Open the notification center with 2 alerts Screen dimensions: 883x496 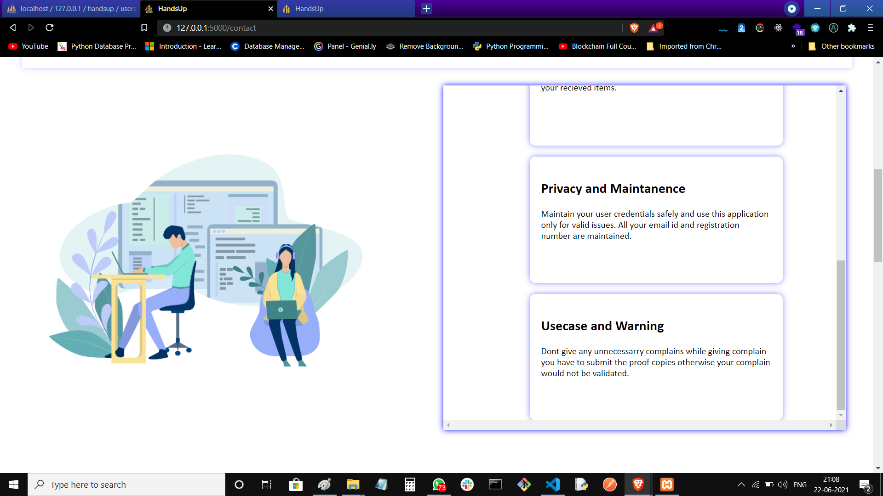click(865, 485)
